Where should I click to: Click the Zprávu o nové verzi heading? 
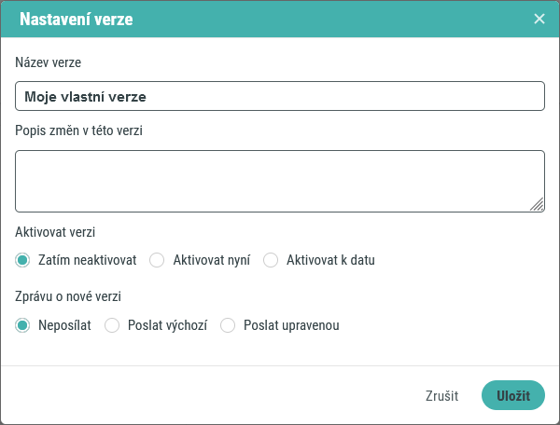[x=68, y=296]
